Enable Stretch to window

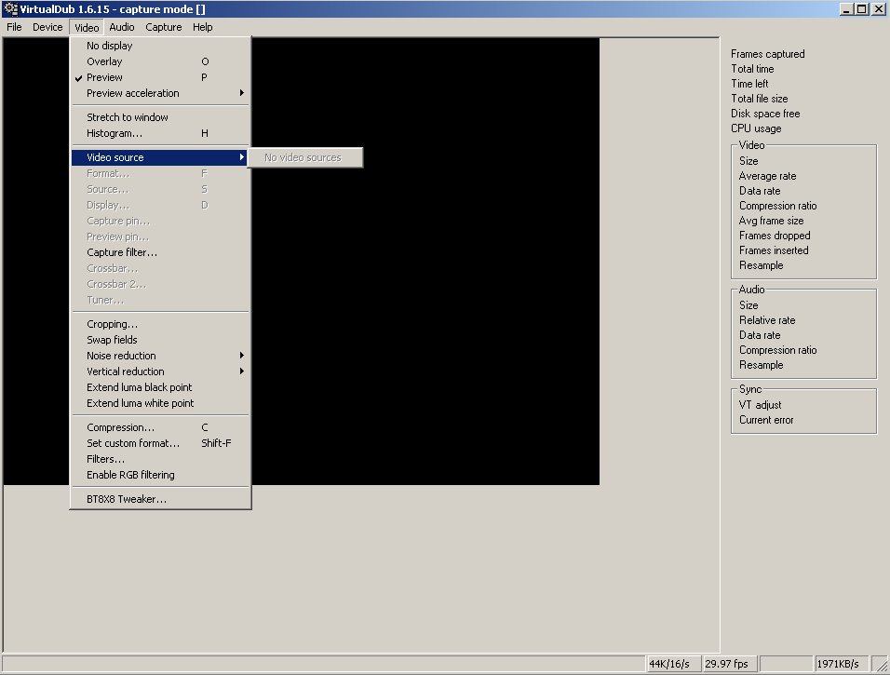[161, 117]
